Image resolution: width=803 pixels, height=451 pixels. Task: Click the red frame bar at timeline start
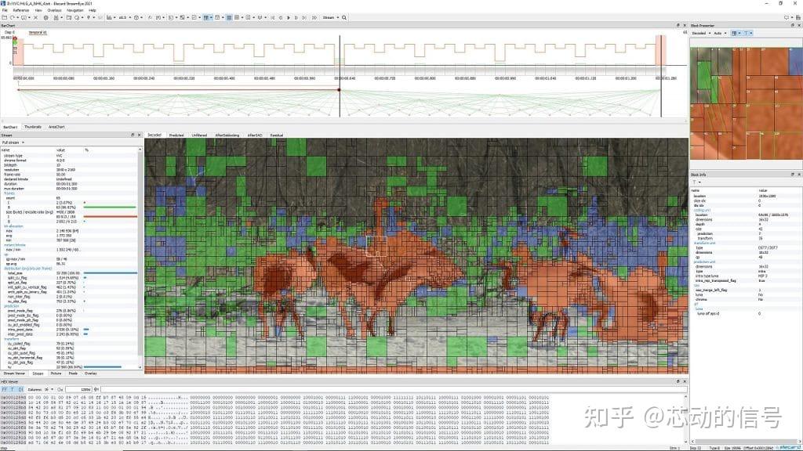[18, 51]
